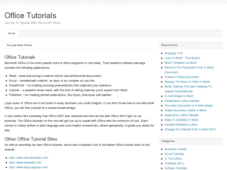Click the 'You are here: Home' breadcrumb
Viewport: 227px width, 170px height.
pyautogui.click(x=19, y=45)
